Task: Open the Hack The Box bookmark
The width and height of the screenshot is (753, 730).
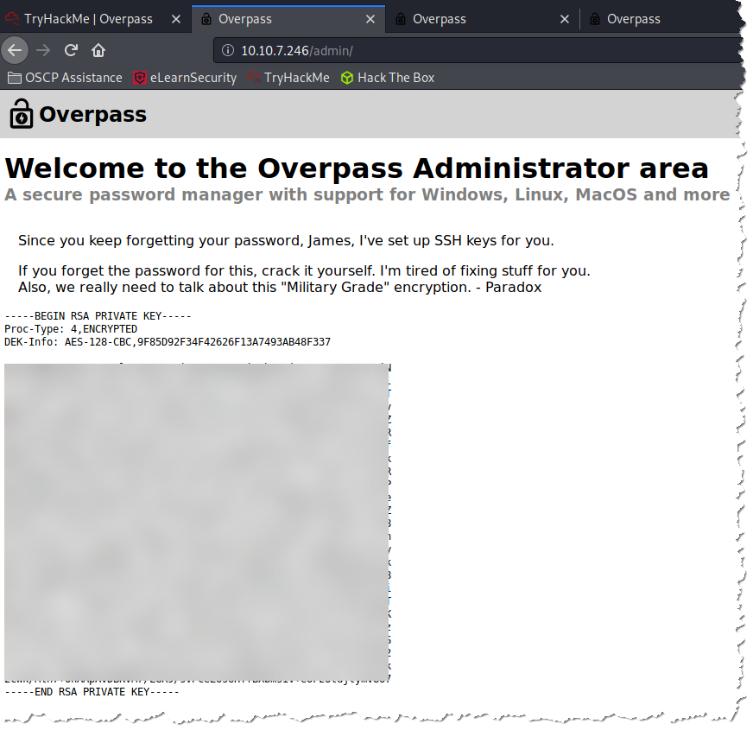Action: click(388, 78)
